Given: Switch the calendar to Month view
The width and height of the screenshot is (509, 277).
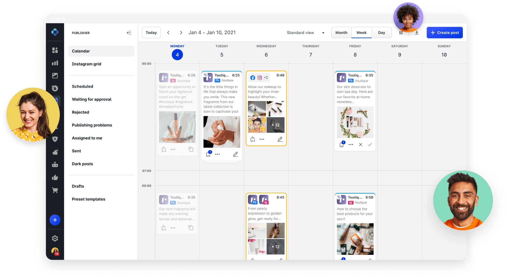Looking at the screenshot, I should coord(341,32).
